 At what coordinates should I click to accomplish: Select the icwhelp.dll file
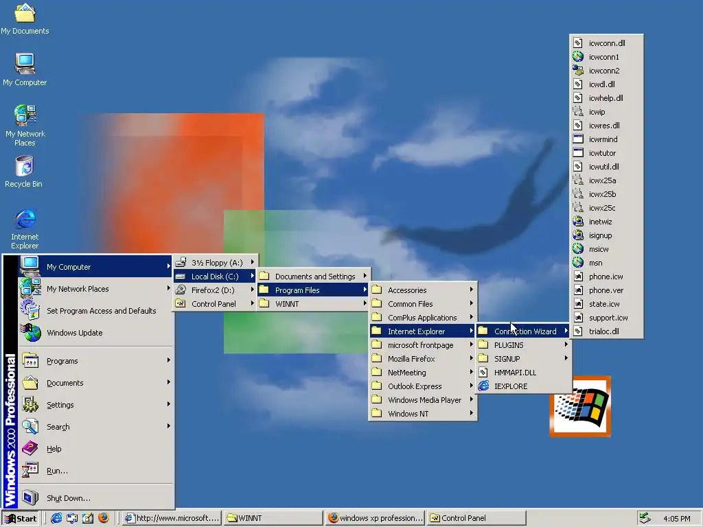pyautogui.click(x=607, y=98)
